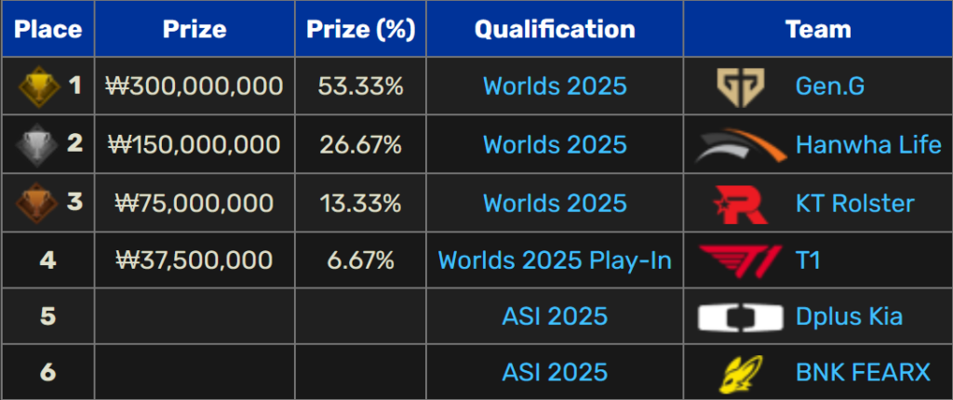The image size is (953, 400).
Task: Click the Place column header
Action: (48, 29)
